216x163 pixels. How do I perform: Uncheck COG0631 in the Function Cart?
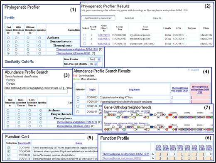tap(9, 155)
